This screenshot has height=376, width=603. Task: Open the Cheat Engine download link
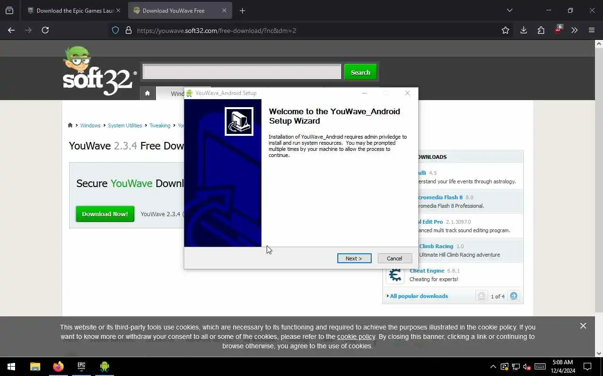point(427,271)
